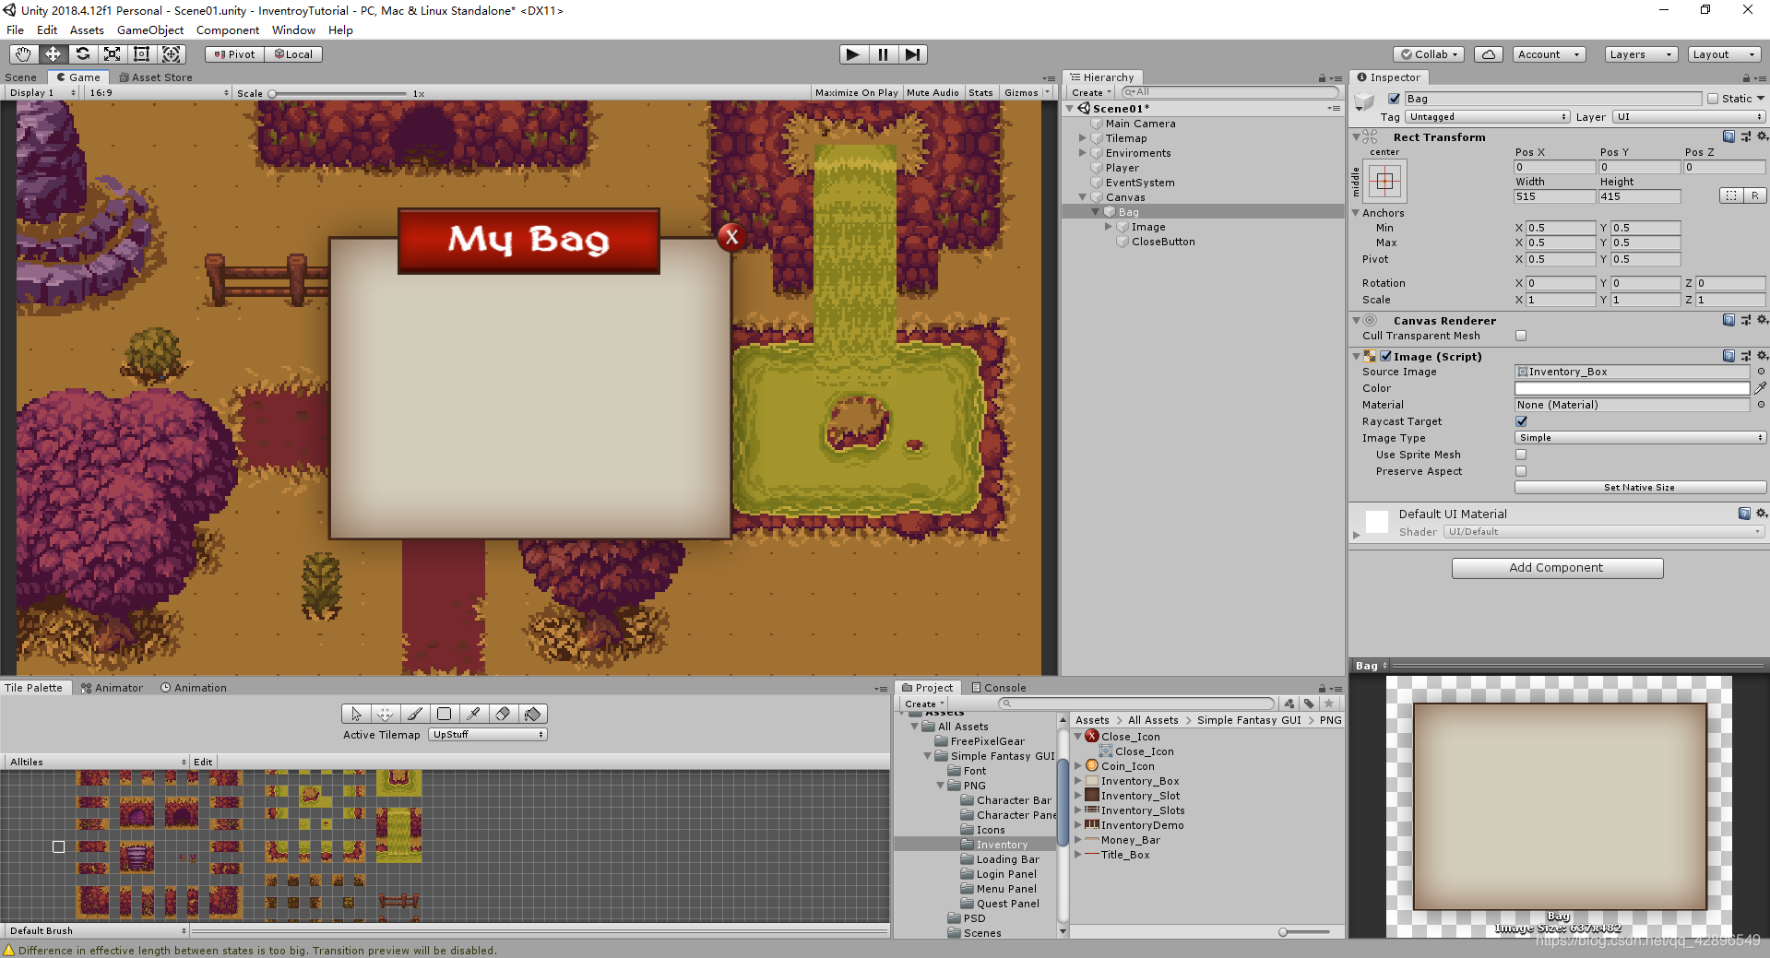Select the Paint Brush in the Tile Palette
Image resolution: width=1770 pixels, height=958 pixels.
coord(414,714)
